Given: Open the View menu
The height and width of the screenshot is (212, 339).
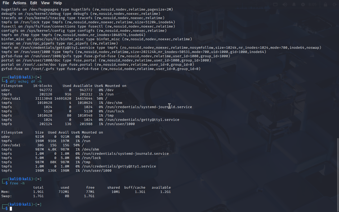Looking at the screenshot, I should pos(45,3).
